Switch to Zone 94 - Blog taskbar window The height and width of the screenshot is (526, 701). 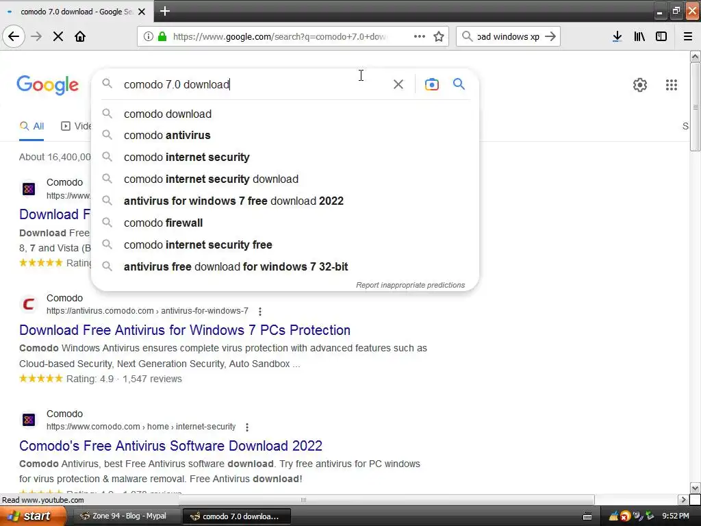[x=127, y=516]
